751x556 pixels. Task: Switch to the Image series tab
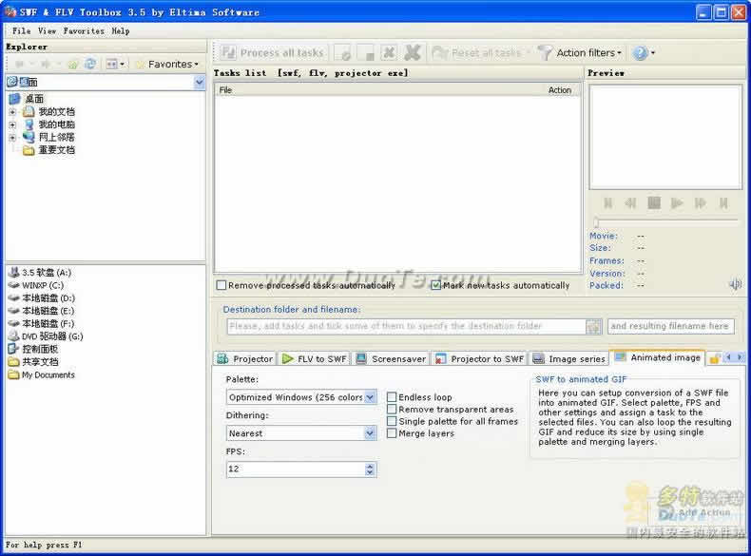[569, 358]
